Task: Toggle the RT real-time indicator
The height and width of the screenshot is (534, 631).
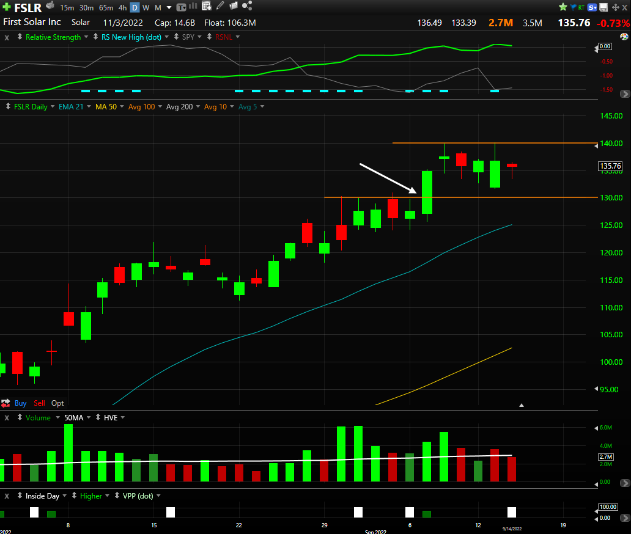Action: (581, 7)
